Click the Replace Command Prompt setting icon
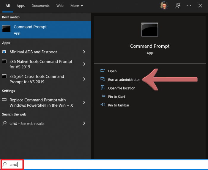Screen dimensions: 208x170 [x=4, y=100]
